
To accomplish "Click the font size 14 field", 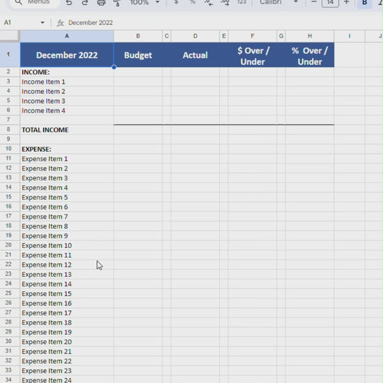I will 330,3.
